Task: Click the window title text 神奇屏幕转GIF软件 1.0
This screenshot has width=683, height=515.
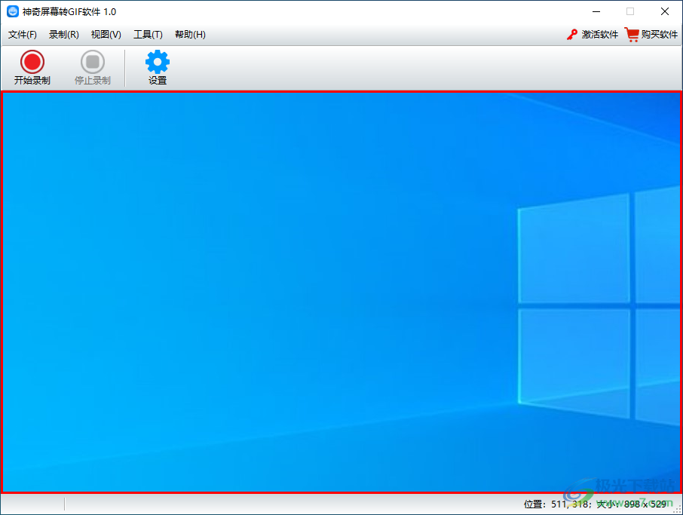Action: point(69,11)
